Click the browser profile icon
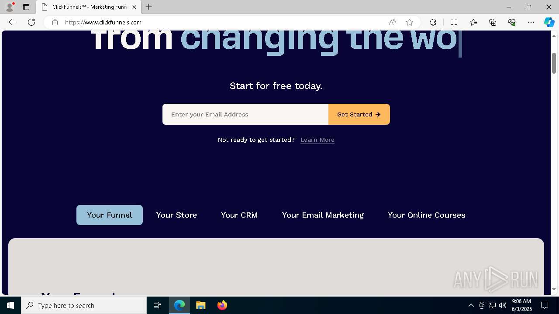The image size is (559, 314). point(10,7)
